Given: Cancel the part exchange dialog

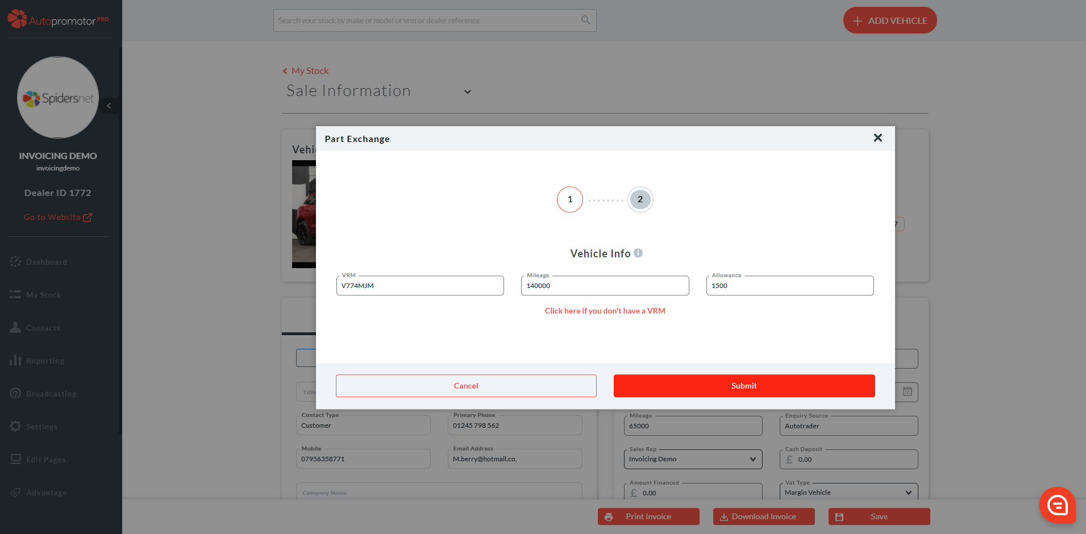Looking at the screenshot, I should click(x=465, y=386).
